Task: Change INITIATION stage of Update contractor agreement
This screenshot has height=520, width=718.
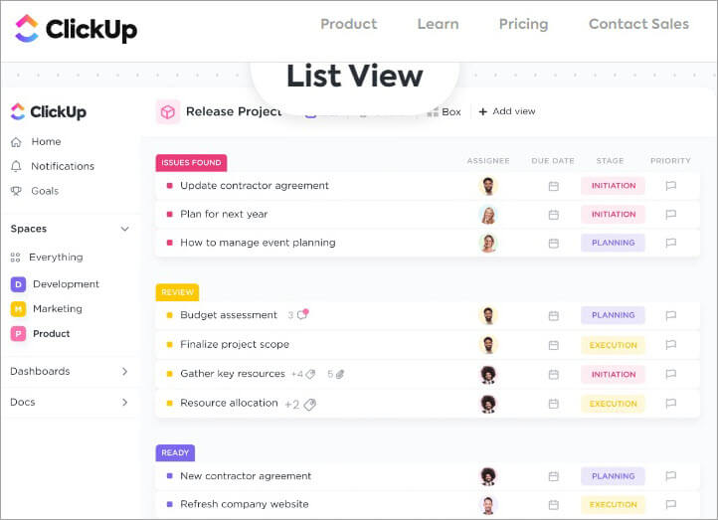Action: pos(614,186)
